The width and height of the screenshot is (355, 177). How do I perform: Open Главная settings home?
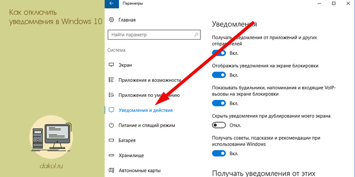click(x=127, y=20)
